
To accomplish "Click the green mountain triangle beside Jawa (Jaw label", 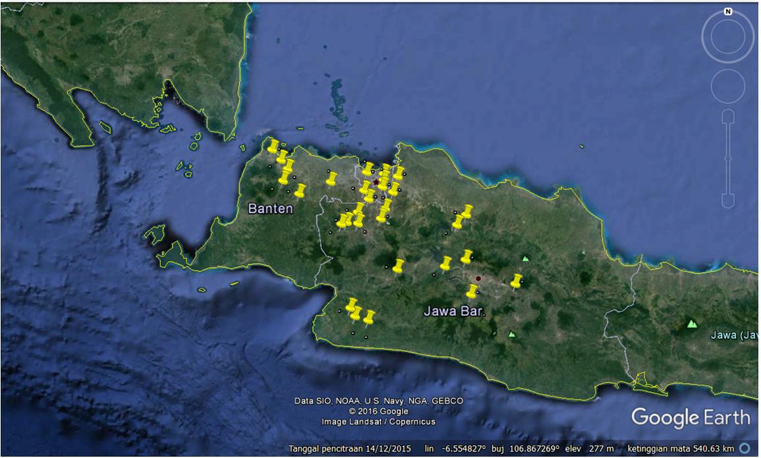I will pos(691,324).
